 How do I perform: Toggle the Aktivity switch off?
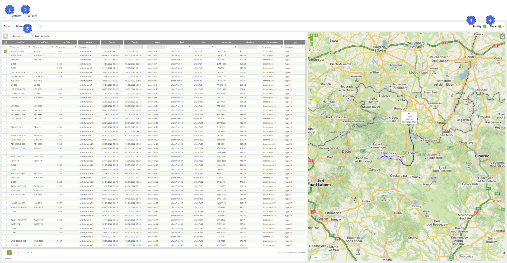click(485, 26)
